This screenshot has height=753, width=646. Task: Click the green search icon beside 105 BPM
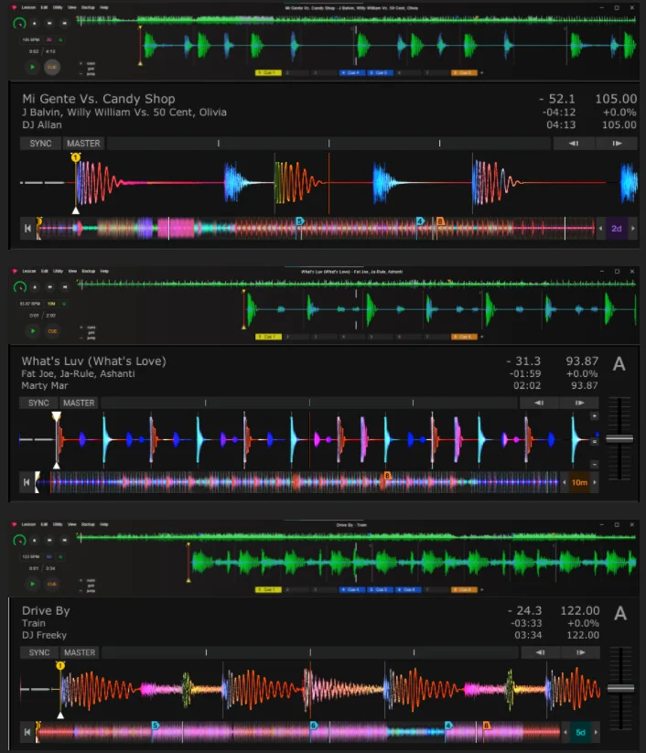point(60,40)
